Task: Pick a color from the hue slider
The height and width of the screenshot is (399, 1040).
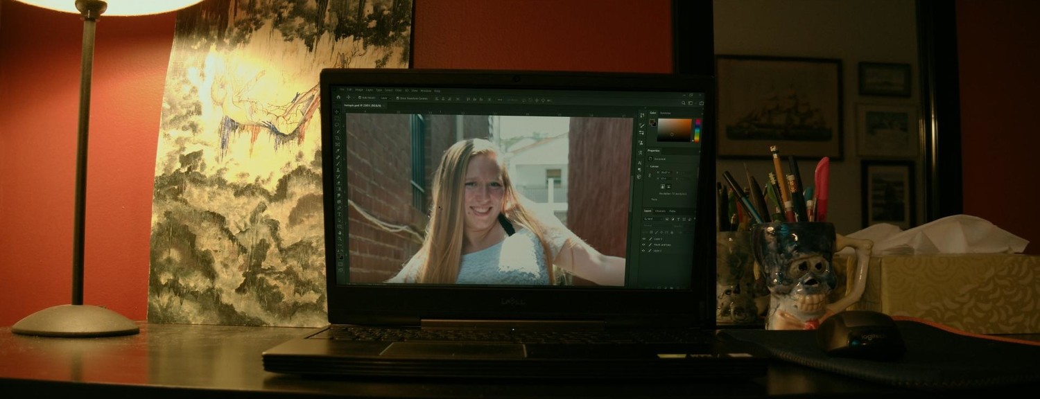Action: tap(698, 132)
